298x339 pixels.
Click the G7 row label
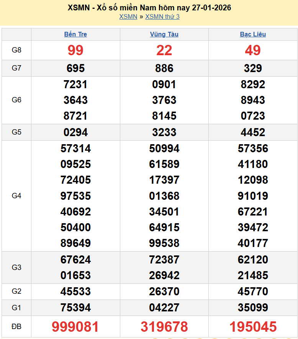pos(16,68)
